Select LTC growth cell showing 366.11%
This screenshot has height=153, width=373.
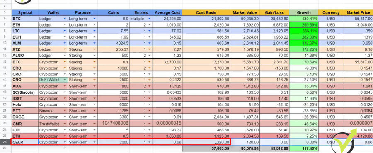(x=304, y=31)
